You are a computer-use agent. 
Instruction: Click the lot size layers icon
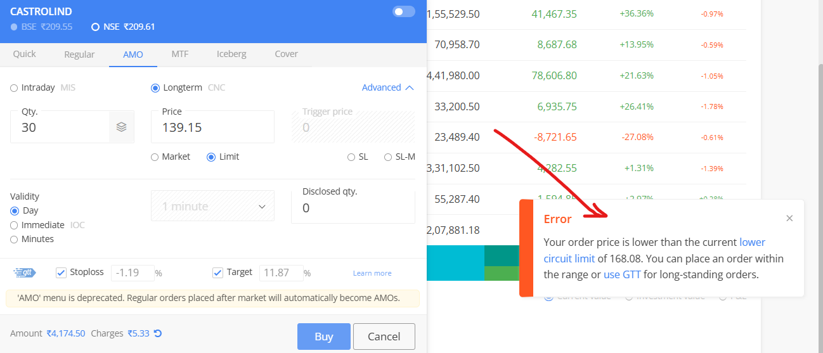[x=122, y=127]
